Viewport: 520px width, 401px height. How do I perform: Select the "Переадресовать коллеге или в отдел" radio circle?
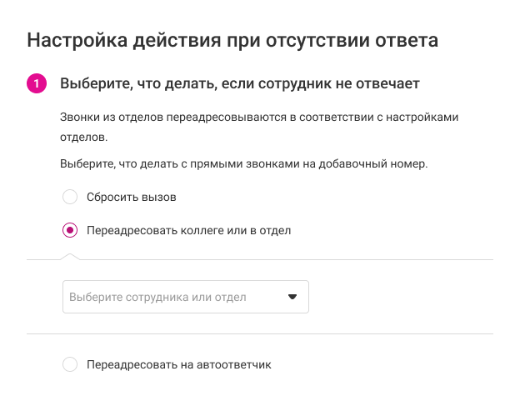[x=70, y=230]
